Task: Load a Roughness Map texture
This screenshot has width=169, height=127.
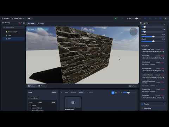Action: click(158, 68)
